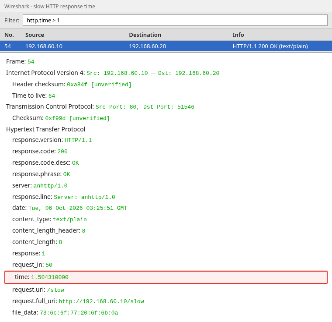
Task: Click the request.full_uri http://192.168.60.10/slow line
Action: [78, 301]
